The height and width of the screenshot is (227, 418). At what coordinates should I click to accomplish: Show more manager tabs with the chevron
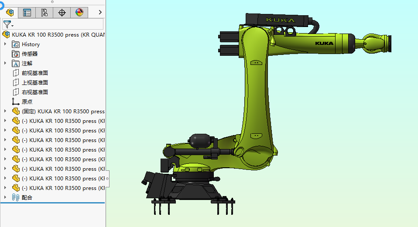tap(100, 12)
